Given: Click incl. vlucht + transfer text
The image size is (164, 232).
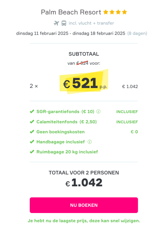Looking at the screenshot, I should [91, 23].
